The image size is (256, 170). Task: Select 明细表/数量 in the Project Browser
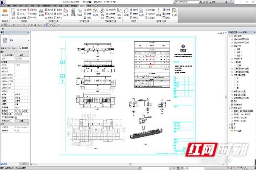[241, 104]
